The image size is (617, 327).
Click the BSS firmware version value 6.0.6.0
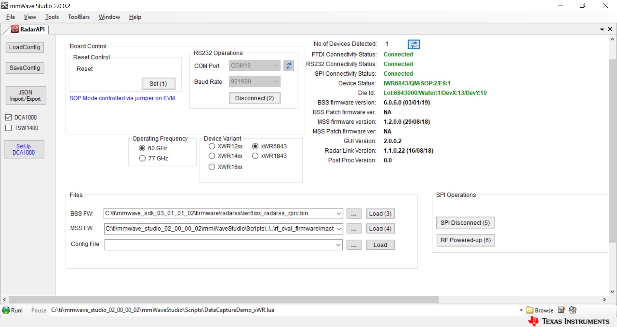point(407,103)
